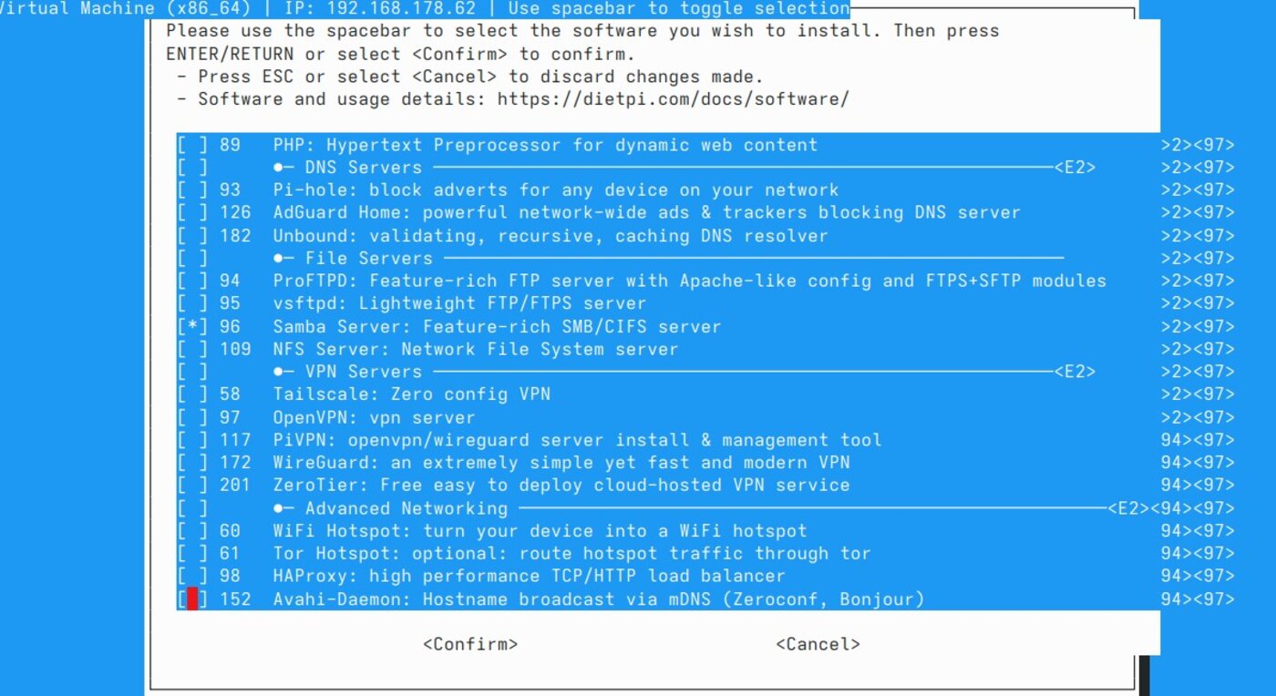
Task: Check the Tailscale checkbox
Action: [x=192, y=394]
